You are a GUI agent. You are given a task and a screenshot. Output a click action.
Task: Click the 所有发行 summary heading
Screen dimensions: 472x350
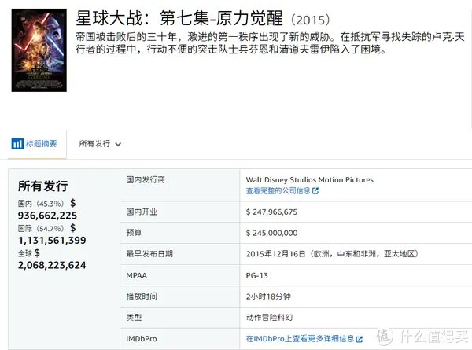pyautogui.click(x=43, y=186)
